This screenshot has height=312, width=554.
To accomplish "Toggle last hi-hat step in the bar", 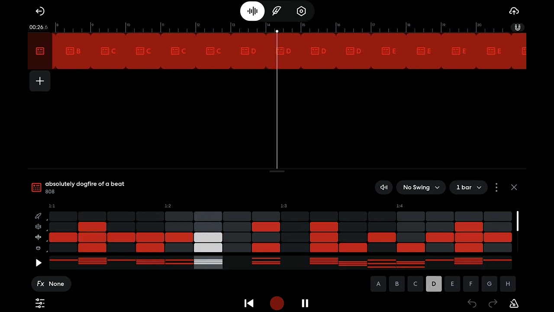I will point(498,237).
